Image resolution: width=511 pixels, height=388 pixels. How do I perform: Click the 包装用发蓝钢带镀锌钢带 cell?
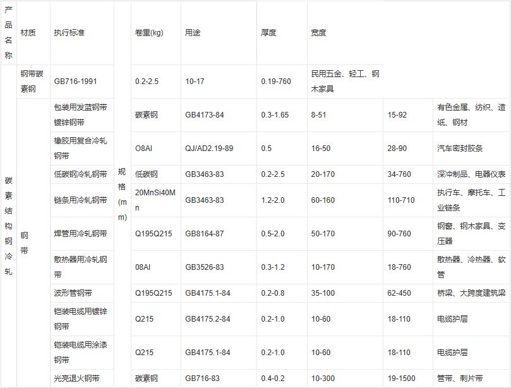pyautogui.click(x=81, y=114)
